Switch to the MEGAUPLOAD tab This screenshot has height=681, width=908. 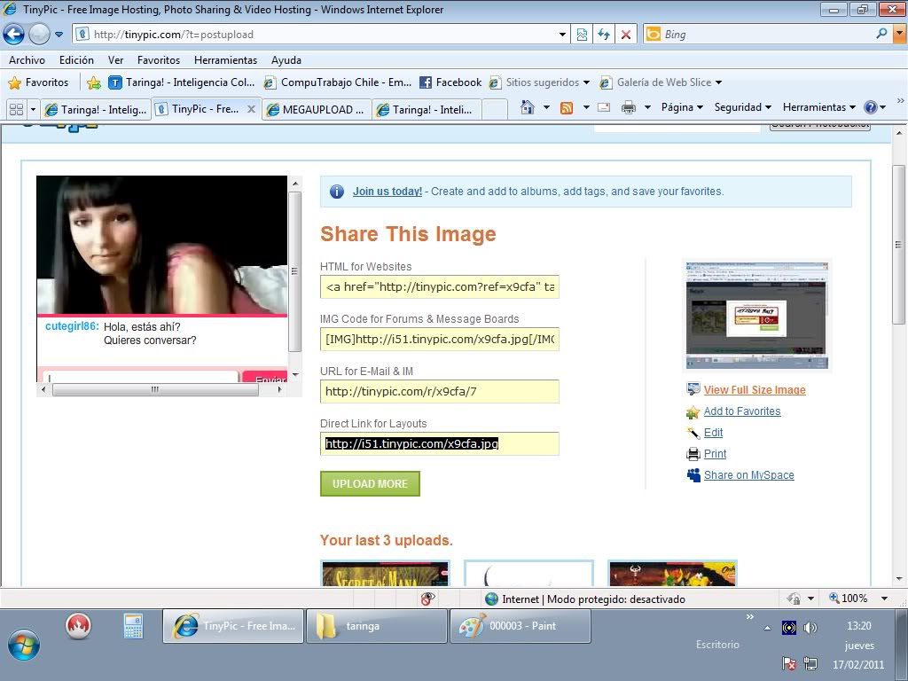click(317, 109)
